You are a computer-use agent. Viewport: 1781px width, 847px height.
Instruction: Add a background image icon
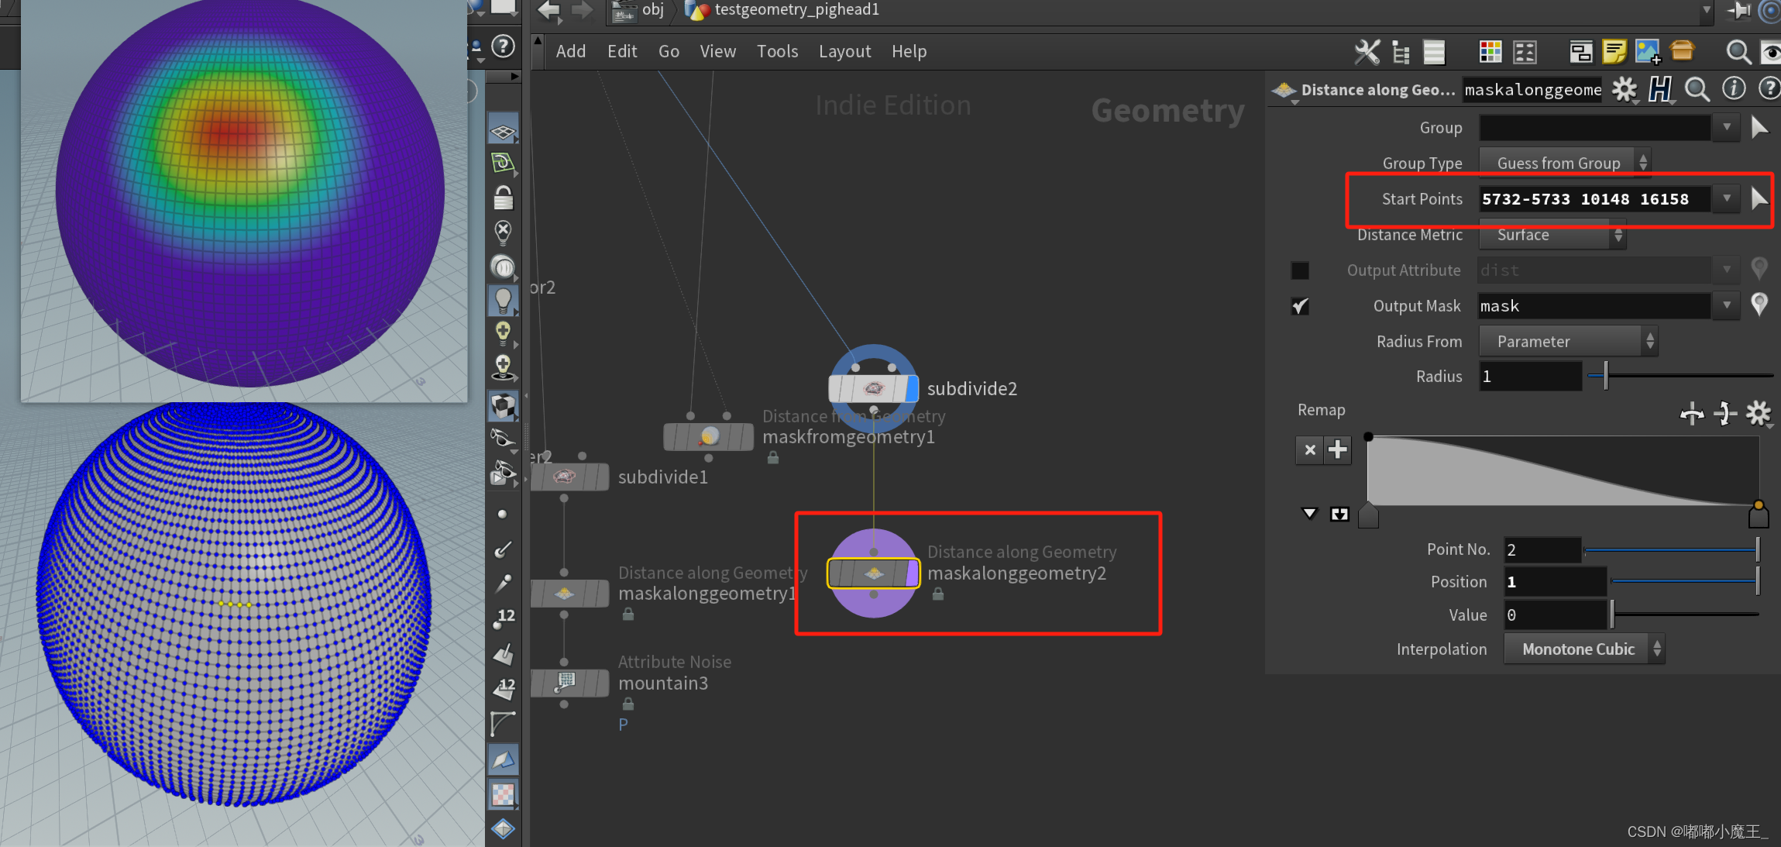(1648, 52)
